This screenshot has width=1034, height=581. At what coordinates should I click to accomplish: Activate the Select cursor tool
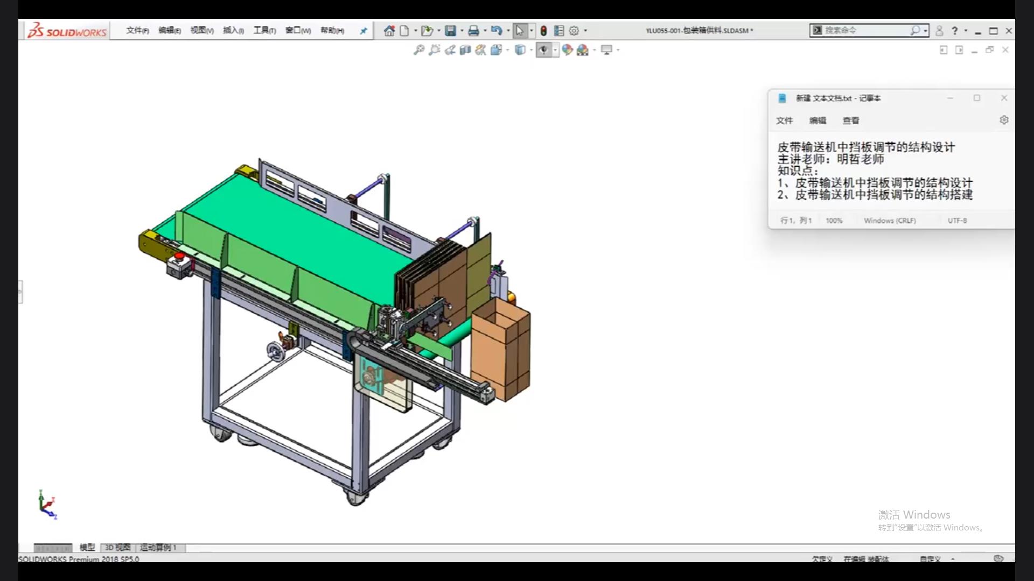pyautogui.click(x=520, y=31)
